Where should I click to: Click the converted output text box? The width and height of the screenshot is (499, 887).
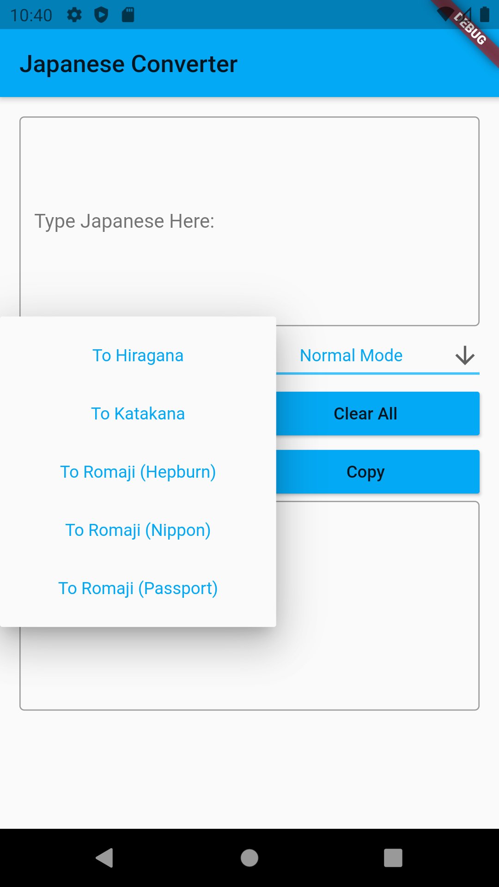(378, 605)
